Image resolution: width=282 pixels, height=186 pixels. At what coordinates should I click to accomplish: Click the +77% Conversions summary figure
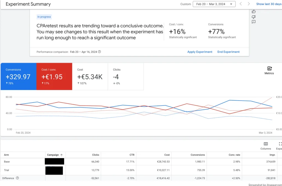pos(216,32)
